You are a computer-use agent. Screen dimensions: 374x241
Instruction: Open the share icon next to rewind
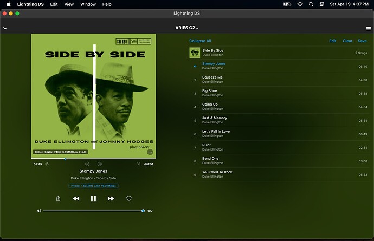click(58, 198)
